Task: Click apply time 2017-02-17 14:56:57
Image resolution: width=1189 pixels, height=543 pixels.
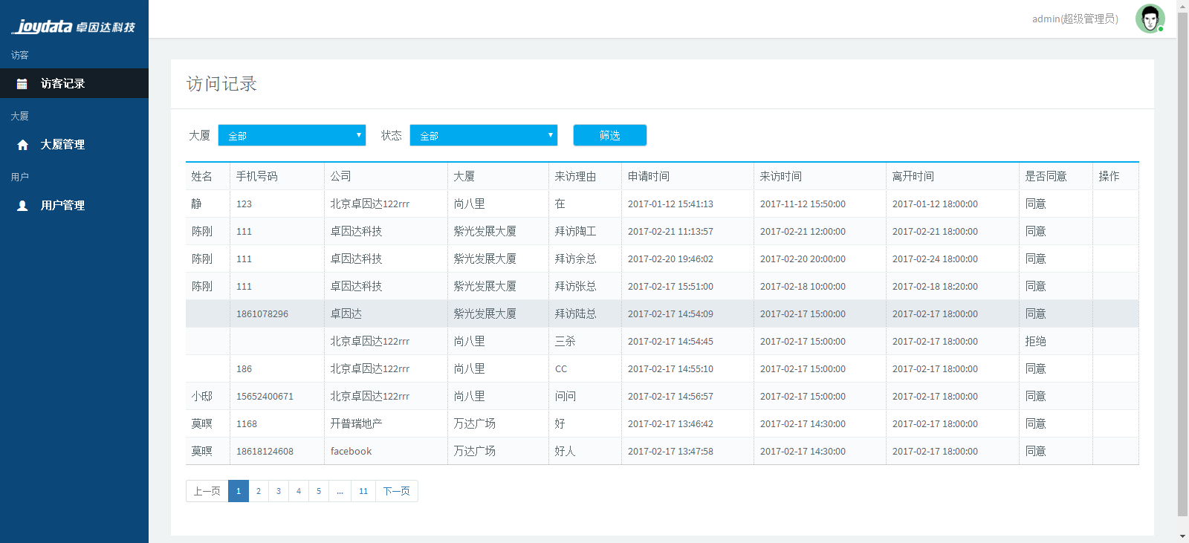Action: [x=670, y=396]
